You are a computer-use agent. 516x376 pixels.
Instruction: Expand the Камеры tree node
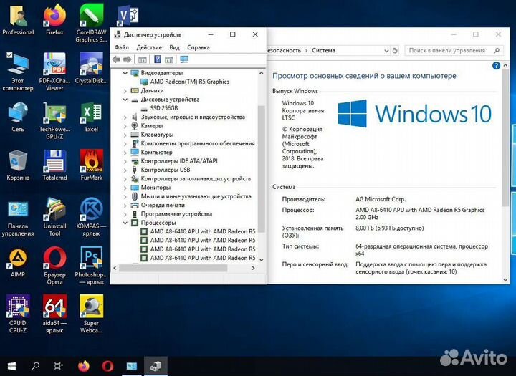125,126
